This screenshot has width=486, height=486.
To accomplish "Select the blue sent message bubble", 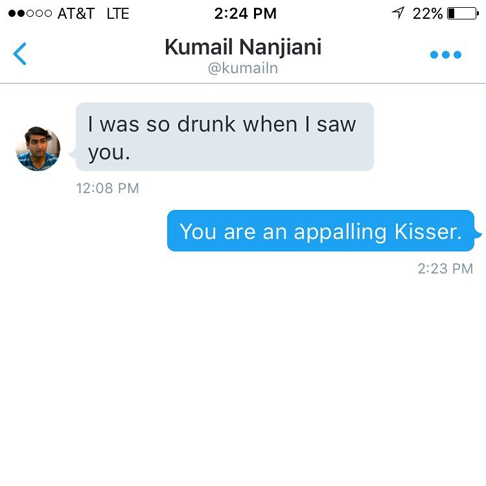I will [x=320, y=231].
